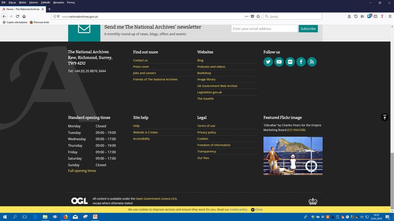Open the Plik menu

click(x=3, y=2)
